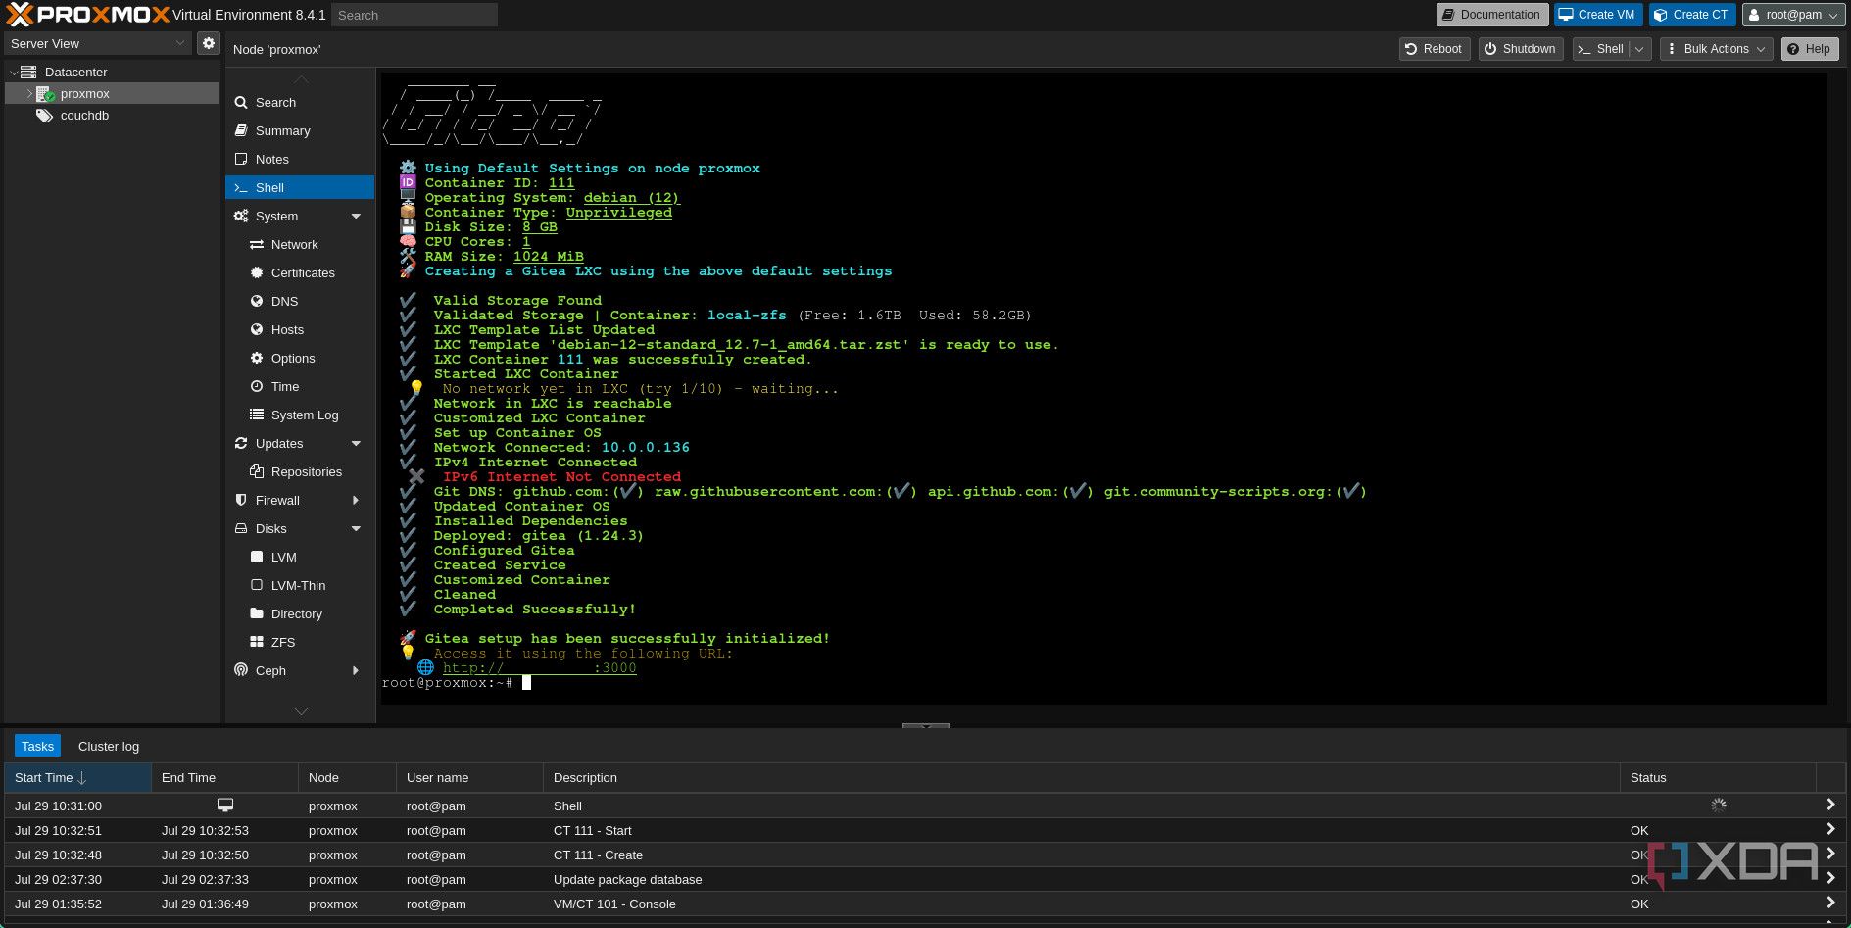The height and width of the screenshot is (928, 1851).
Task: Expand the Ceph section arrow
Action: click(x=356, y=671)
